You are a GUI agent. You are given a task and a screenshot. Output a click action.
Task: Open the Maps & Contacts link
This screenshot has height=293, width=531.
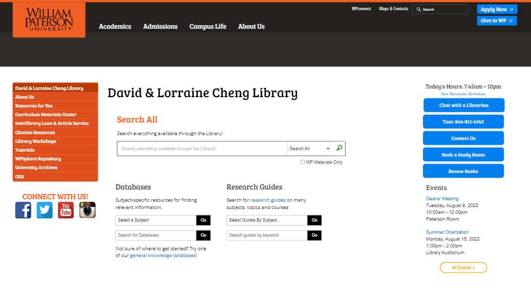(x=394, y=9)
